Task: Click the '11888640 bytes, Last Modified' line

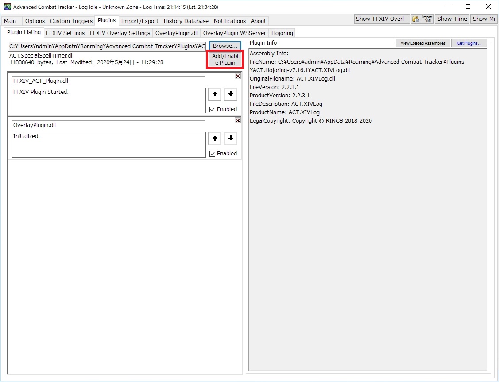Action: click(86, 62)
